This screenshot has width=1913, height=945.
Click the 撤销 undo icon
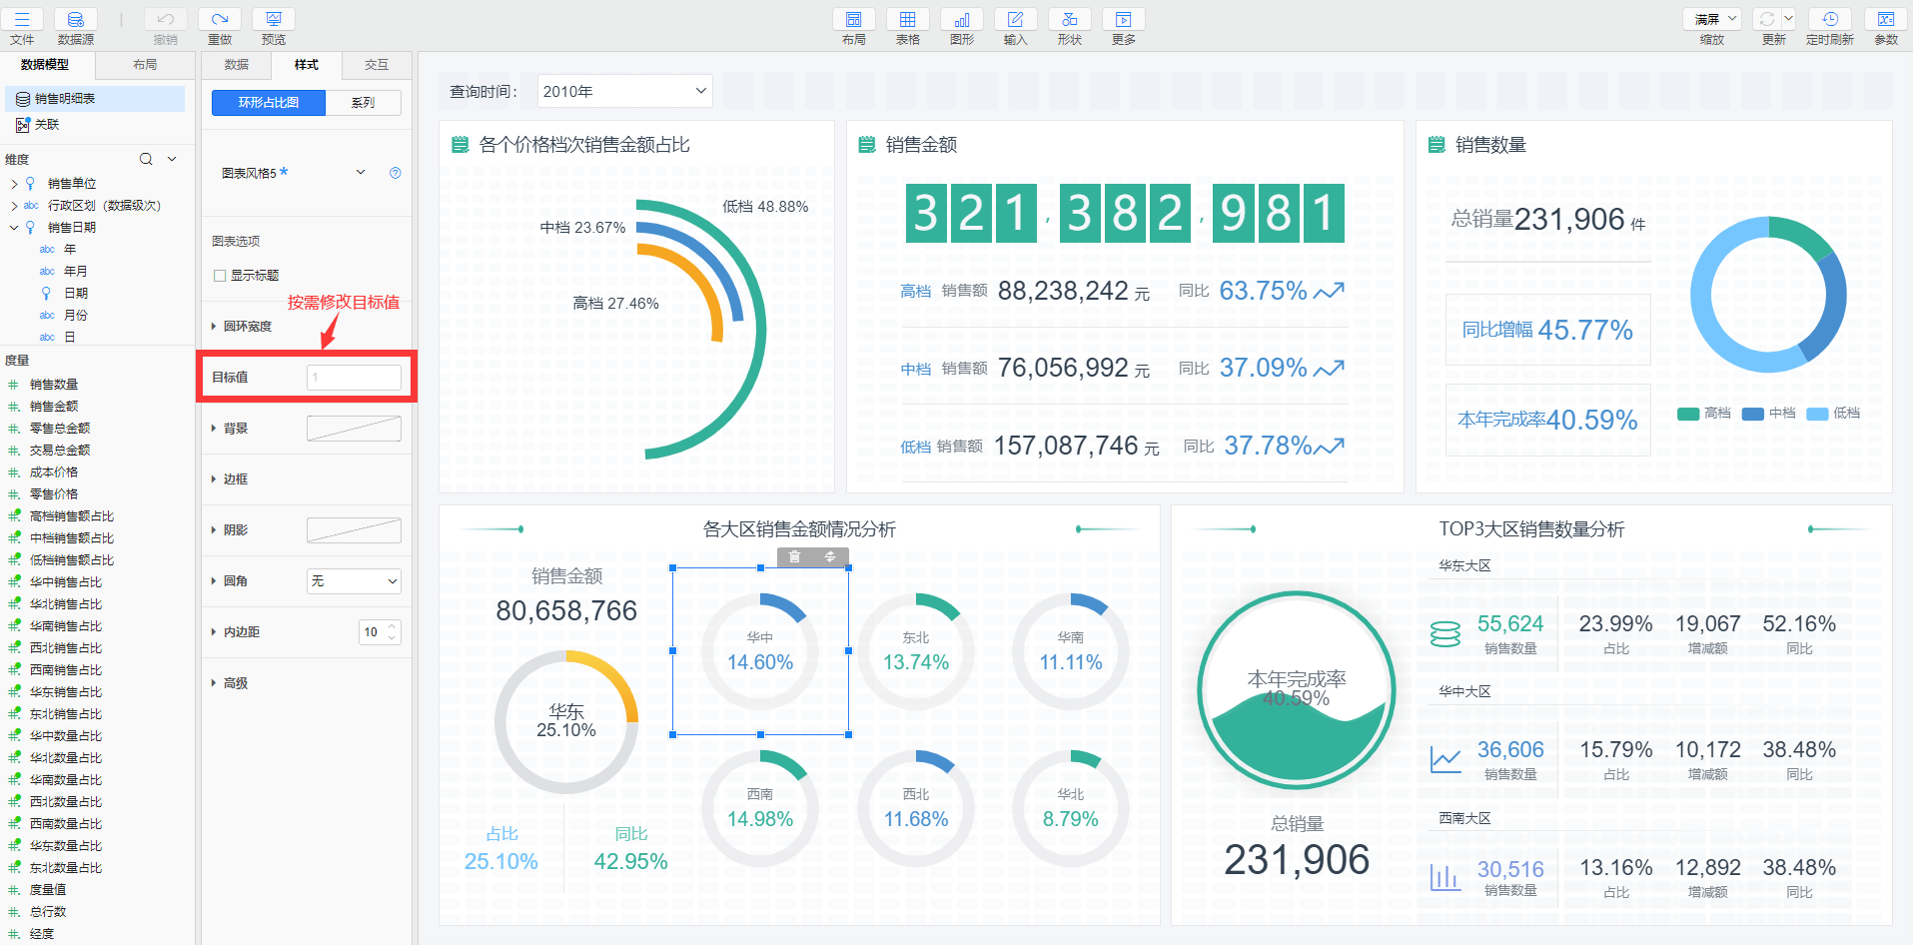tap(166, 20)
